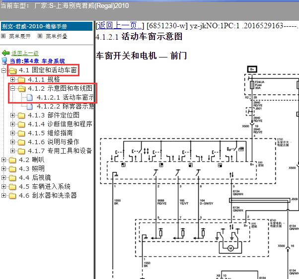Open 4.1.2.1 活动车窗示意图 page

(65, 97)
